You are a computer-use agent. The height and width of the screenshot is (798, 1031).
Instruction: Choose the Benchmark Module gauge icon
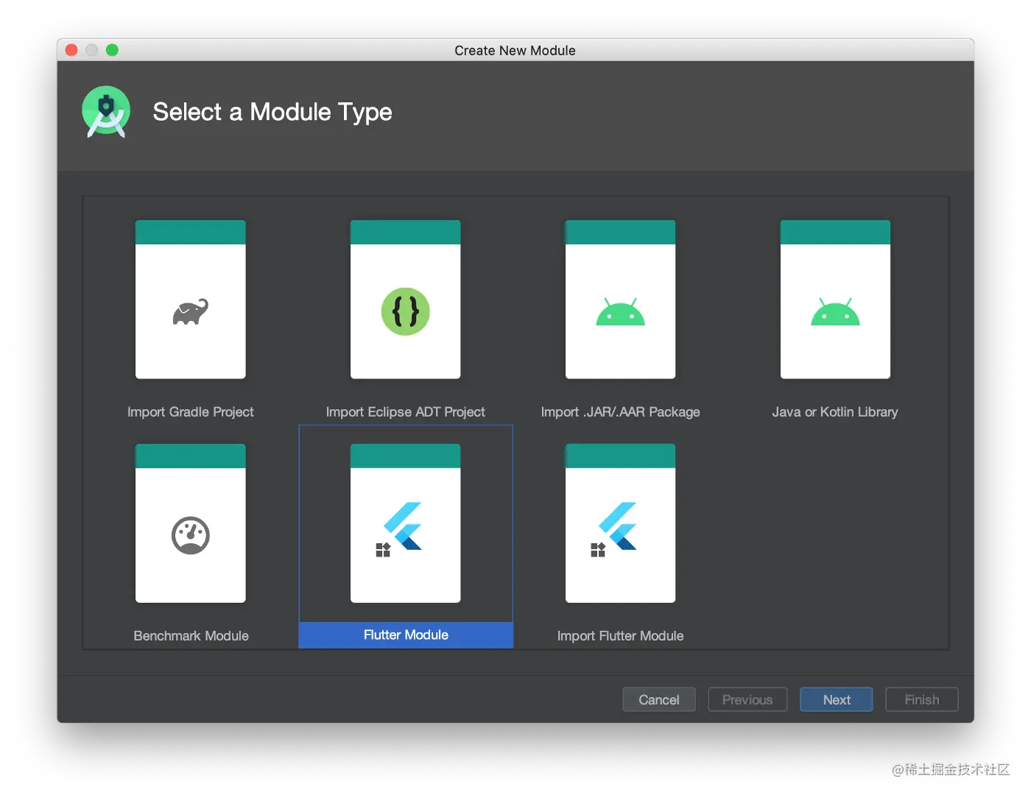(191, 535)
